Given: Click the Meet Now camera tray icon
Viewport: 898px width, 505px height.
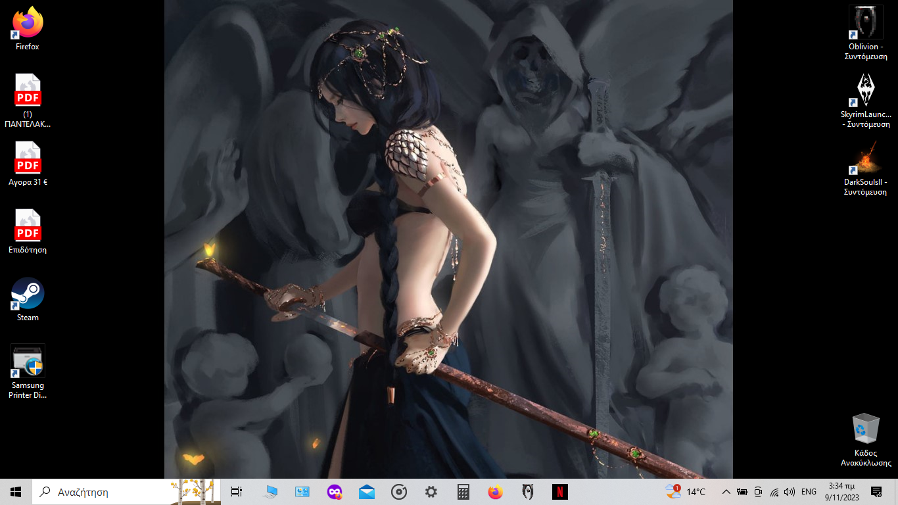Looking at the screenshot, I should [758, 492].
